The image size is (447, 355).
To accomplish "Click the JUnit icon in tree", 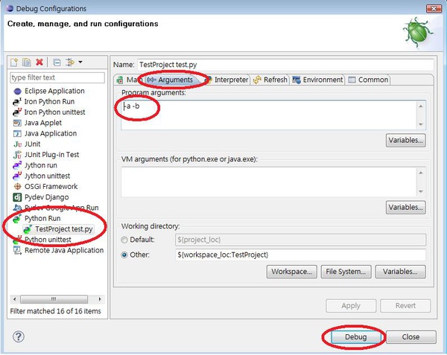I will point(17,144).
